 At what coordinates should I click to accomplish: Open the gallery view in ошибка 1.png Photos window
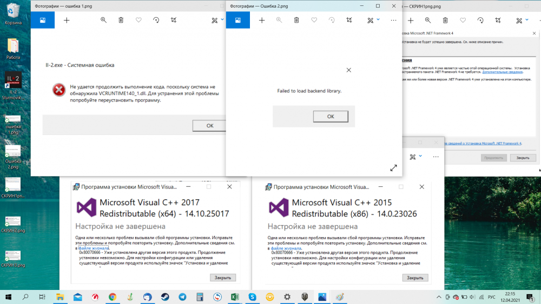43,21
